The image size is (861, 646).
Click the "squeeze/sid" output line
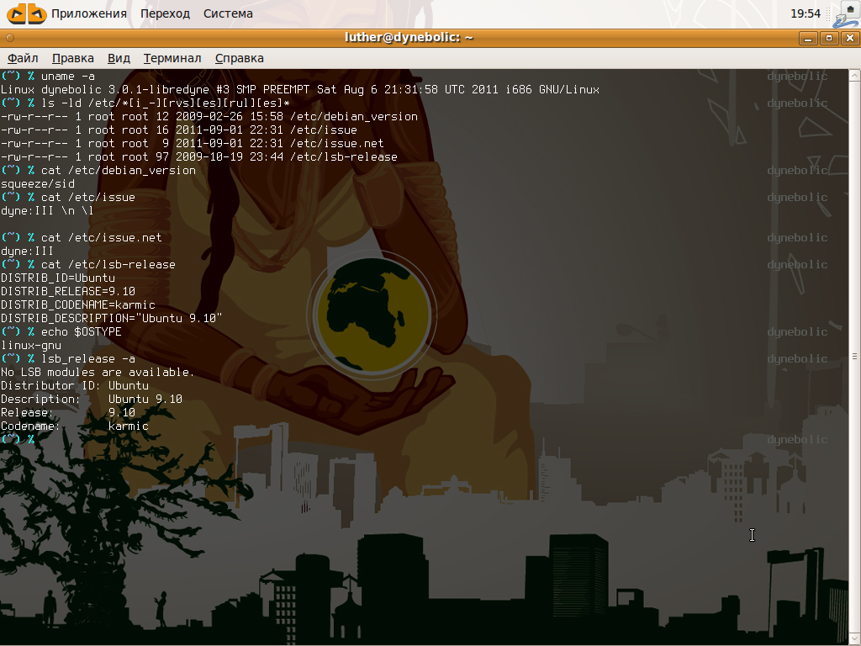pos(37,184)
